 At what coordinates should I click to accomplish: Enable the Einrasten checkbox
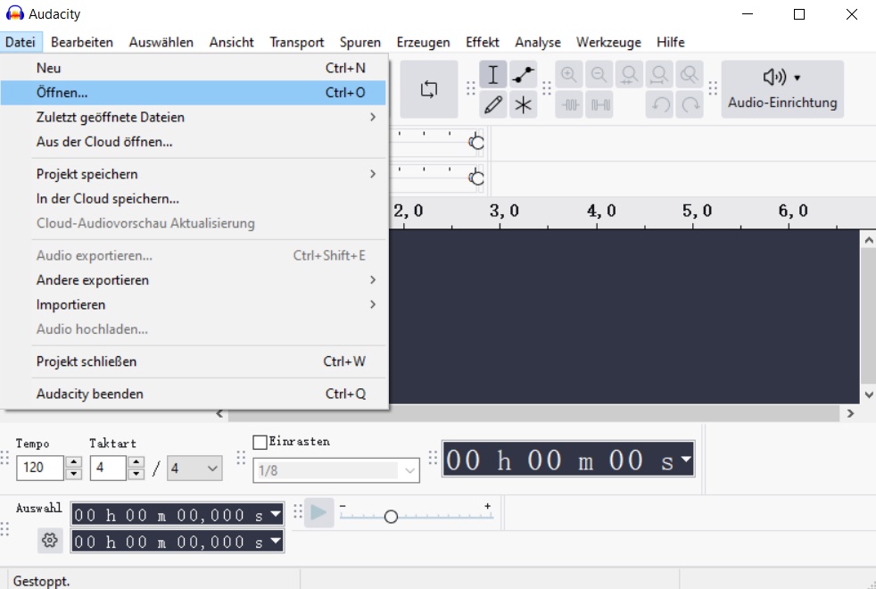[260, 442]
